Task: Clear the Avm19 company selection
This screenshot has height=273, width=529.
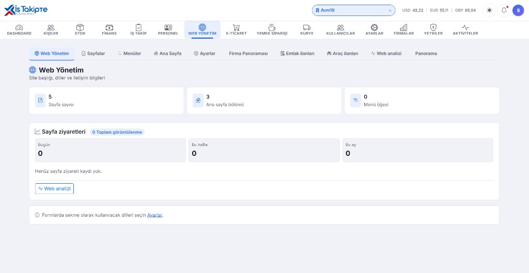Action: click(390, 10)
